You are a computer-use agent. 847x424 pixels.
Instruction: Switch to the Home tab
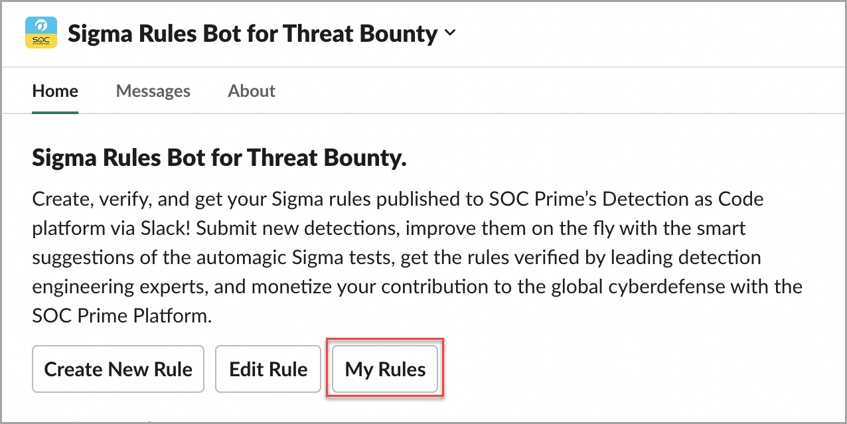tap(55, 91)
